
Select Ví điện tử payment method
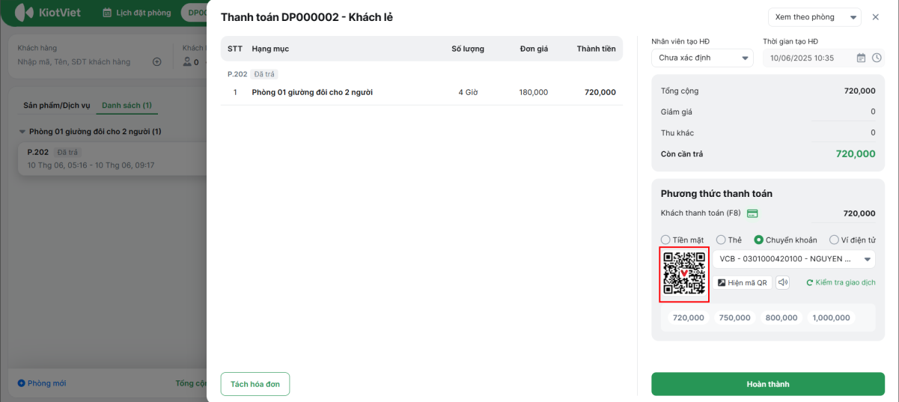point(834,240)
